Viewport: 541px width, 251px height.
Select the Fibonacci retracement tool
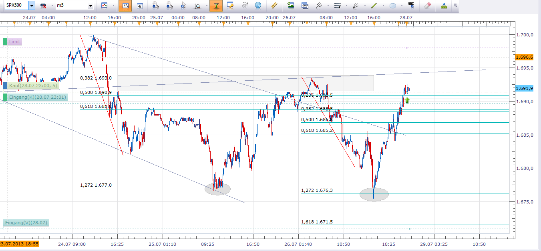click(337, 6)
